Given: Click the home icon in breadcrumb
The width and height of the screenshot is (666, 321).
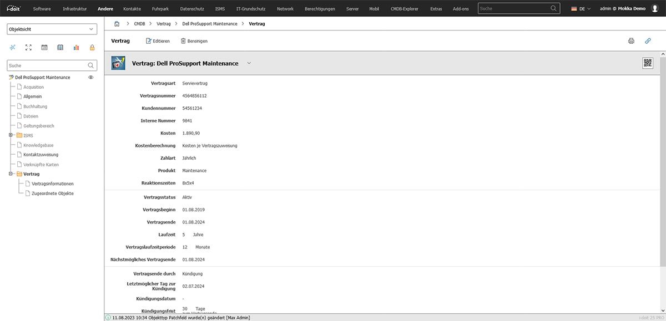Looking at the screenshot, I should click(x=117, y=24).
